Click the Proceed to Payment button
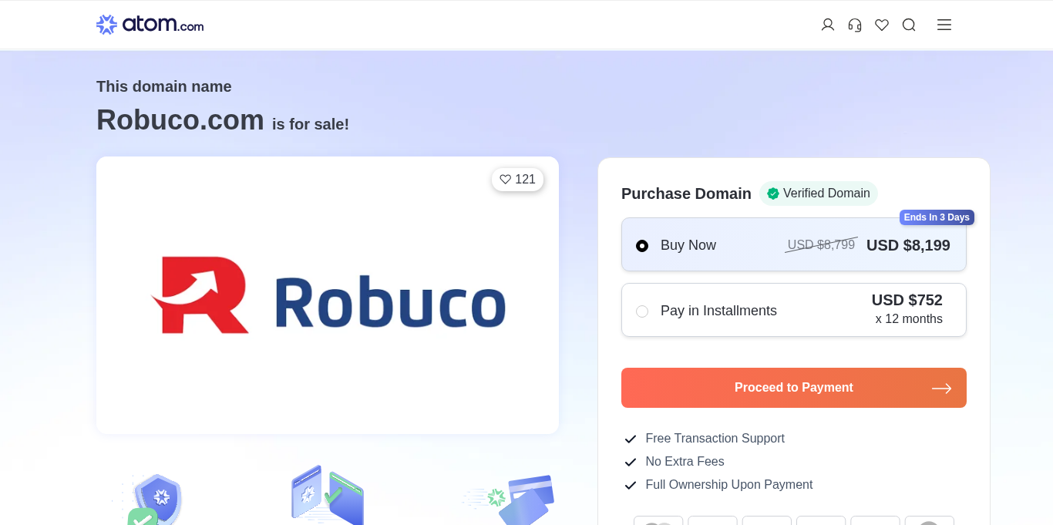This screenshot has height=525, width=1053. [793, 388]
